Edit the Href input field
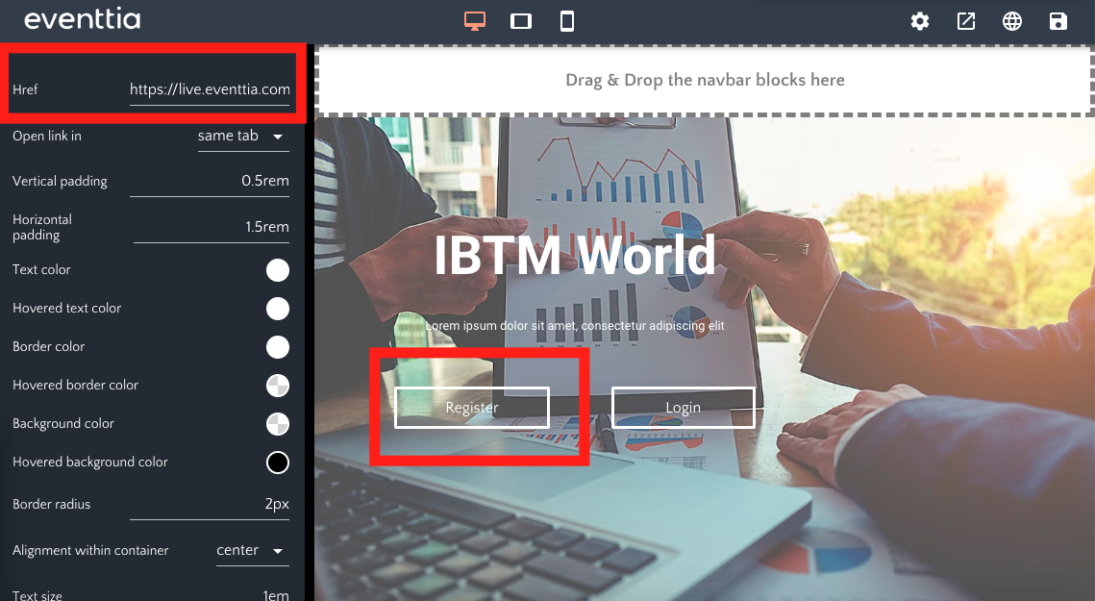 click(210, 88)
